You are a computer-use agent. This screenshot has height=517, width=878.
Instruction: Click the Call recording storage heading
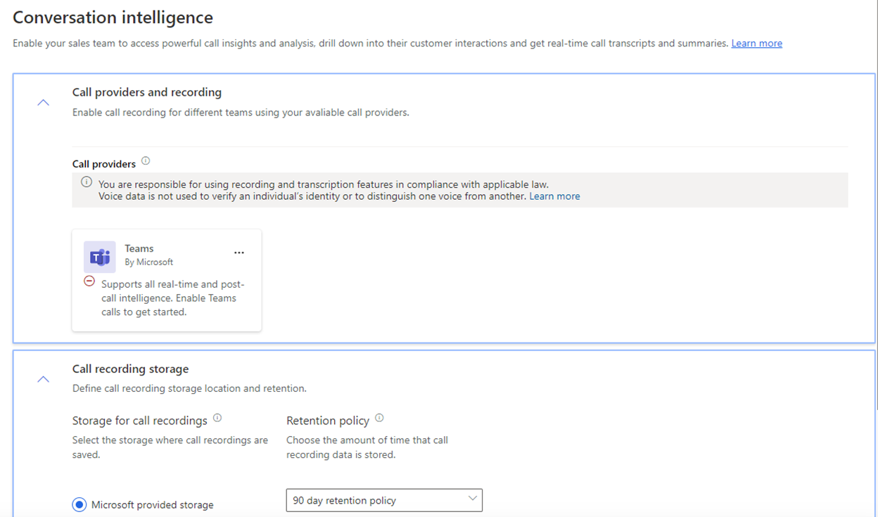click(x=131, y=369)
